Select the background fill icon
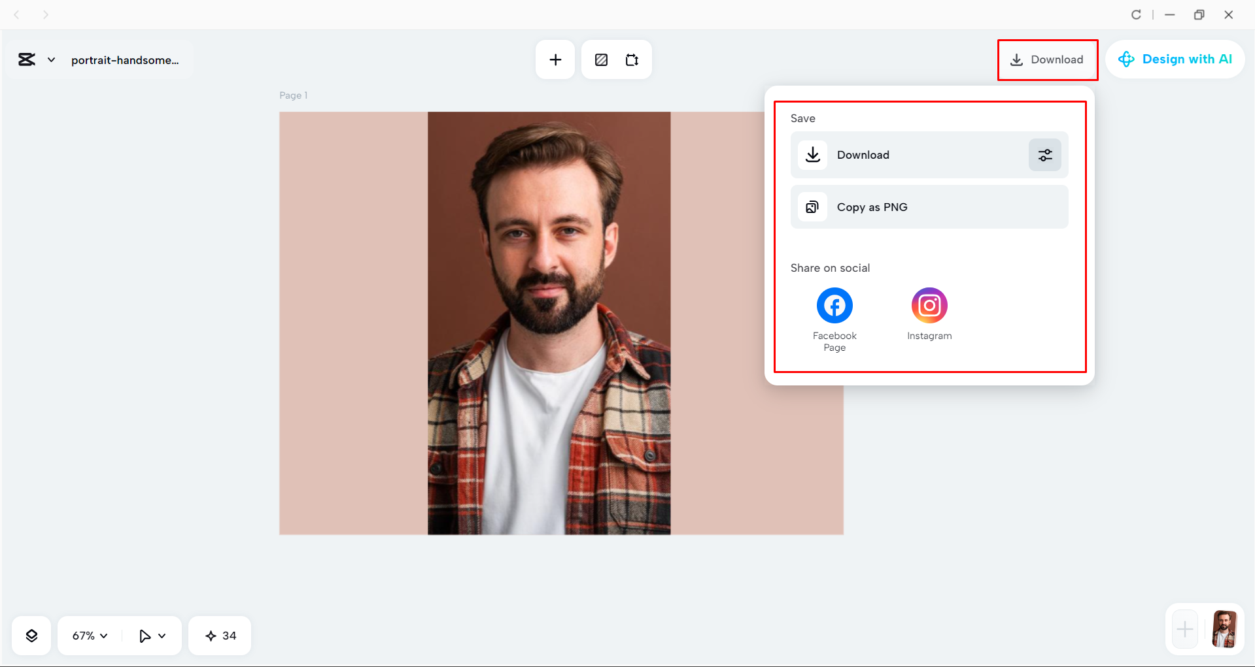Screen dimensions: 1255x667 (600, 59)
